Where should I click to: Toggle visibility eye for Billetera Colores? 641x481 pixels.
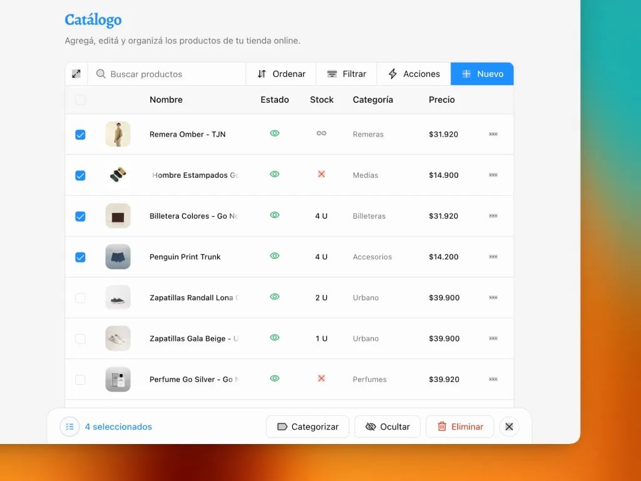[275, 215]
